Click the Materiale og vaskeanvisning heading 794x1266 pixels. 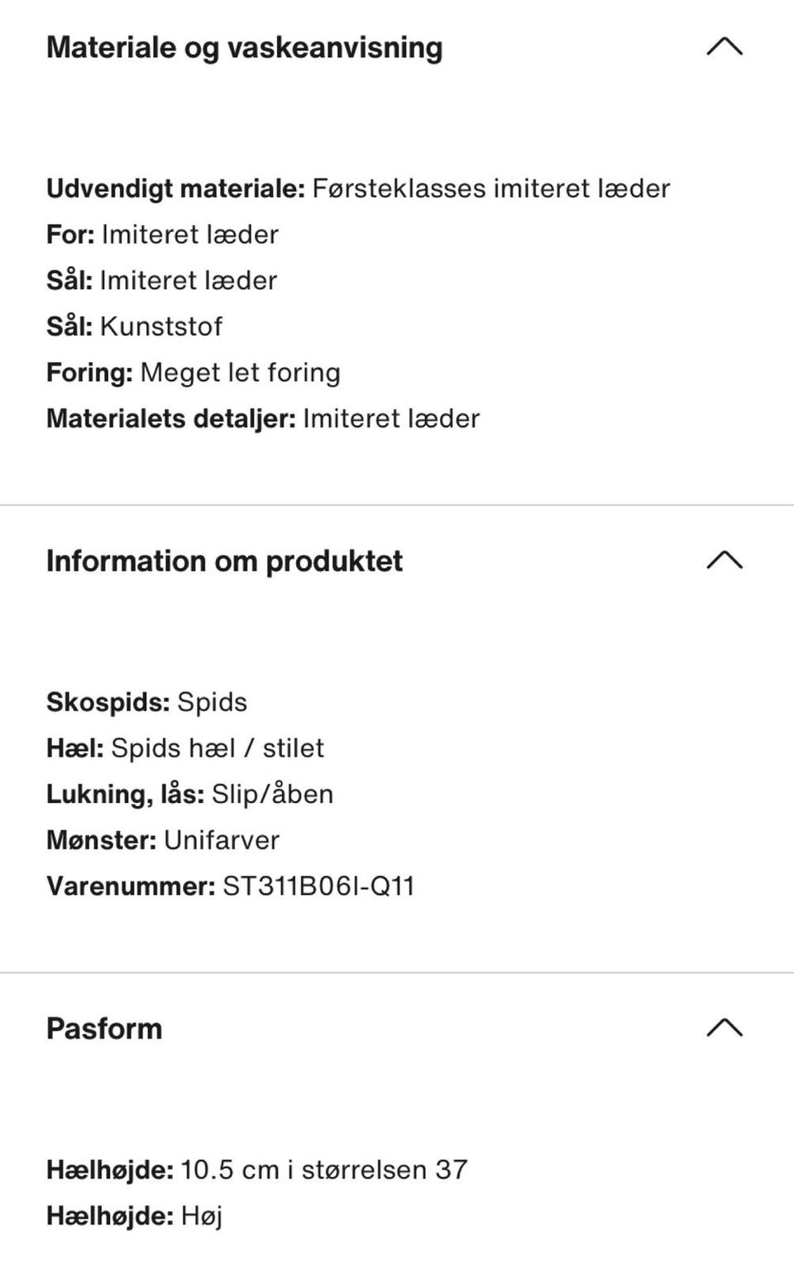coord(244,47)
